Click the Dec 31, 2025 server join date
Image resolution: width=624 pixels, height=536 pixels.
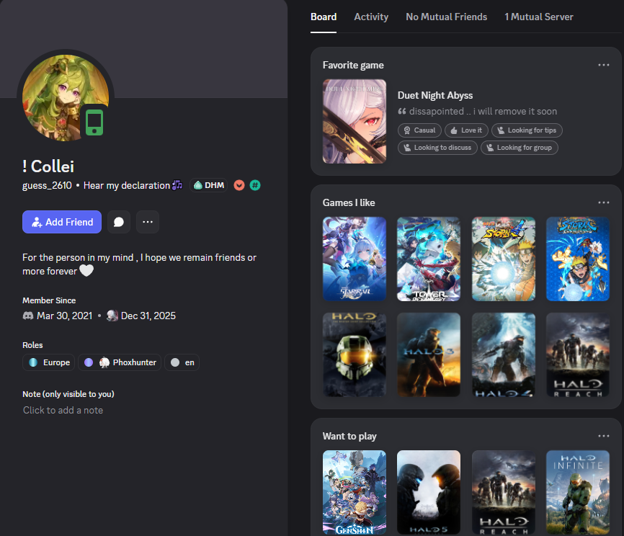click(x=148, y=316)
